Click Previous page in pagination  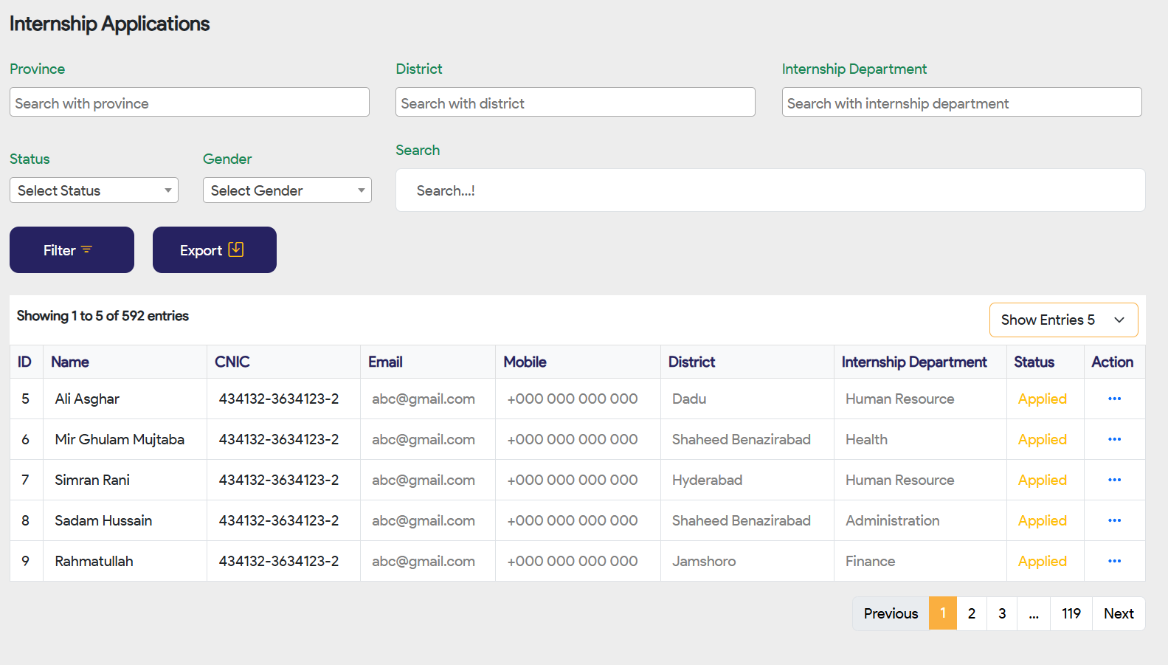[x=891, y=613]
